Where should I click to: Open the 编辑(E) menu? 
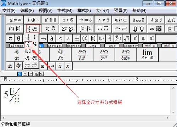pyautogui.click(x=27, y=11)
